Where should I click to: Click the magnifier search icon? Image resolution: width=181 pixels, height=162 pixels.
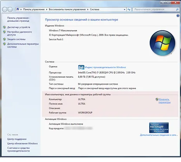click(177, 9)
